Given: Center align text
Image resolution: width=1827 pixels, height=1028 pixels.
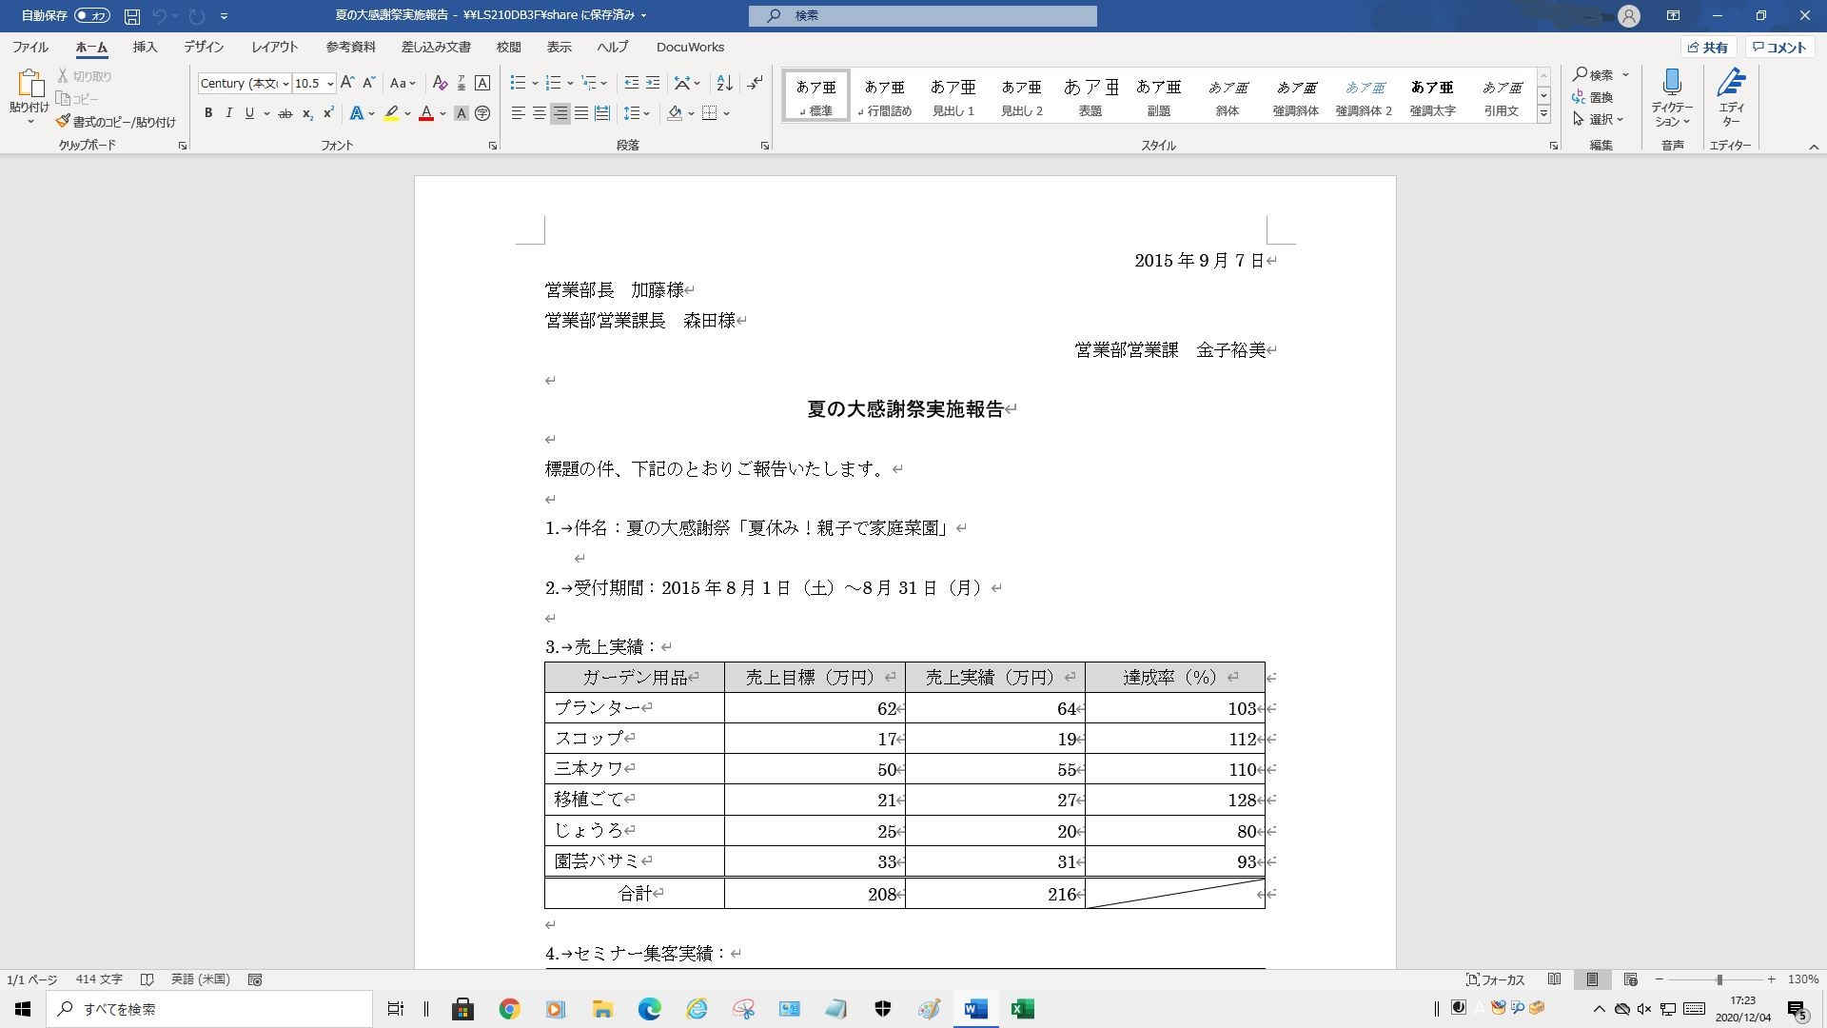Looking at the screenshot, I should tap(540, 113).
